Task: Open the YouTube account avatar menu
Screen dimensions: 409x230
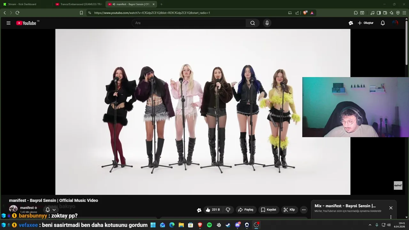Action: tap(395, 23)
